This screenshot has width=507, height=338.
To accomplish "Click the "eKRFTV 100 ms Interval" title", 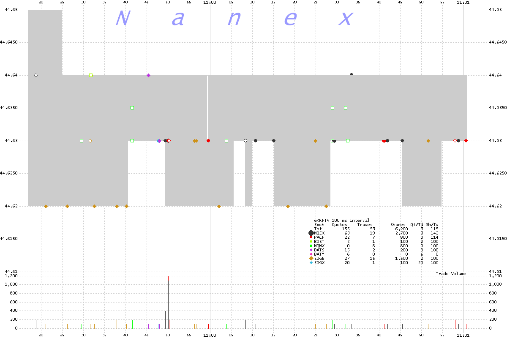I will 341,221.
